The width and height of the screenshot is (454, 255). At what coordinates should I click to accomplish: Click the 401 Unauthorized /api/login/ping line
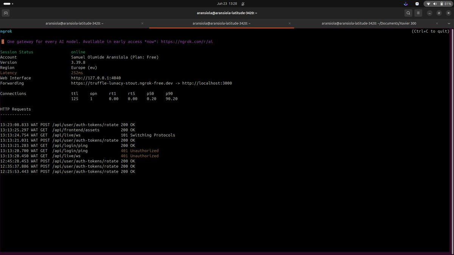tap(79, 151)
